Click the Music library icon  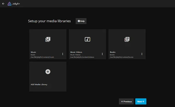pos(48,39)
